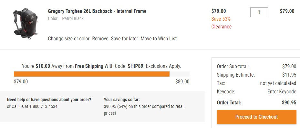This screenshot has height=128, width=300.
Task: Click the Clearance label under the price
Action: point(221,27)
